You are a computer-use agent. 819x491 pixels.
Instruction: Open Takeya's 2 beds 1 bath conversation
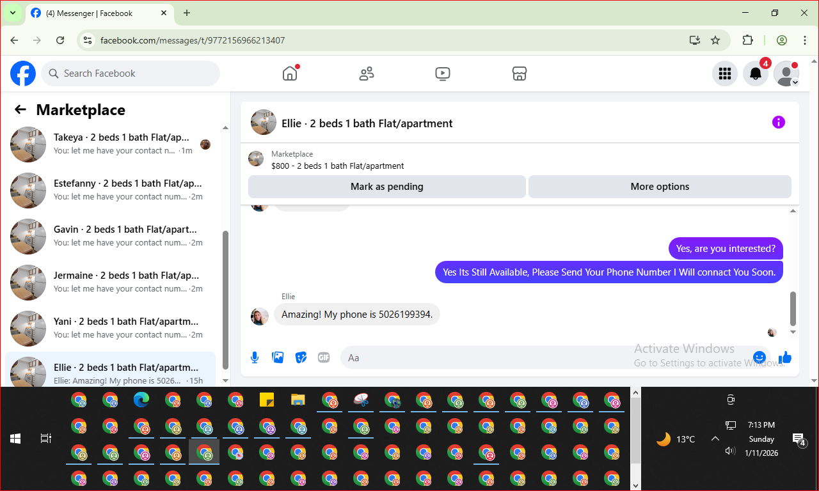[111, 144]
